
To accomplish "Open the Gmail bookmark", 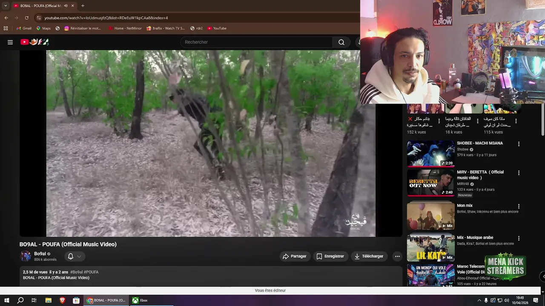I will click(24, 28).
